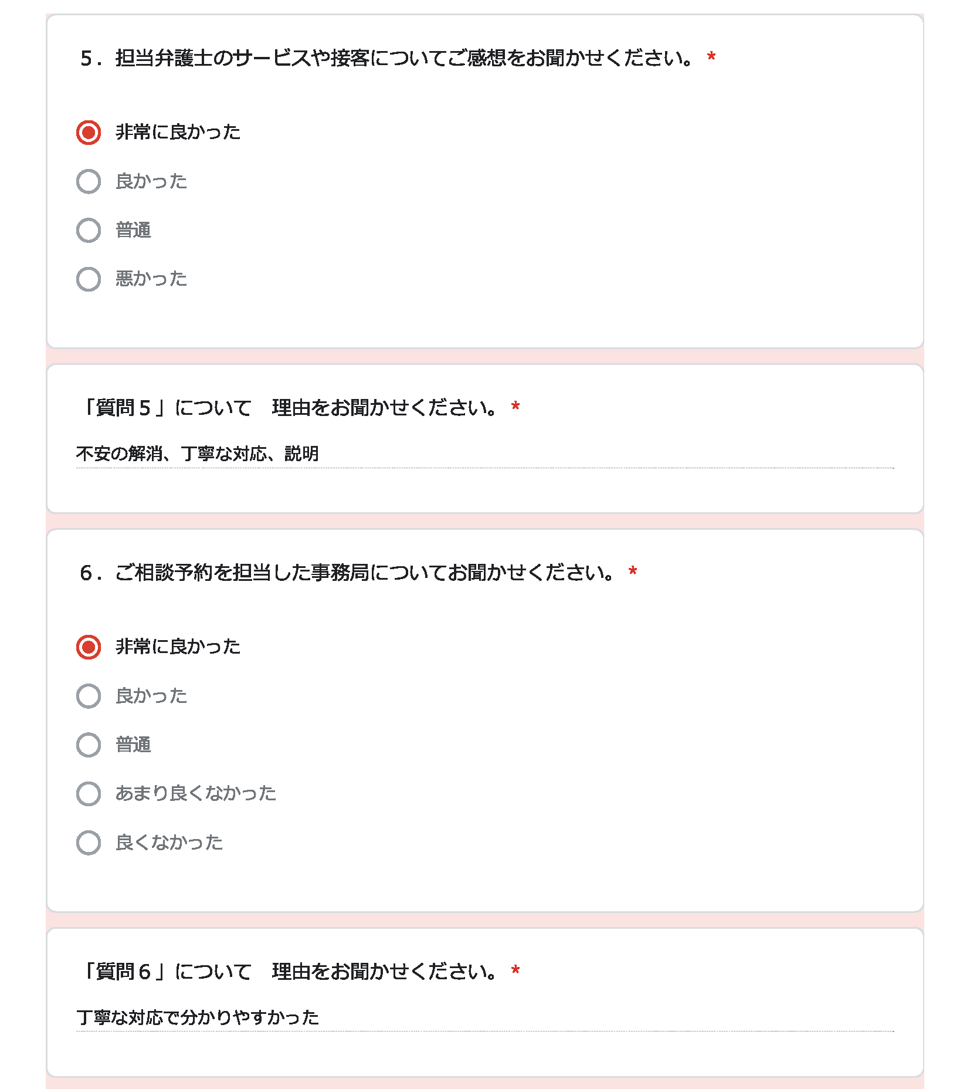Click the 質問6 reason text field
Screen dimensions: 970x1089
(x=485, y=1017)
